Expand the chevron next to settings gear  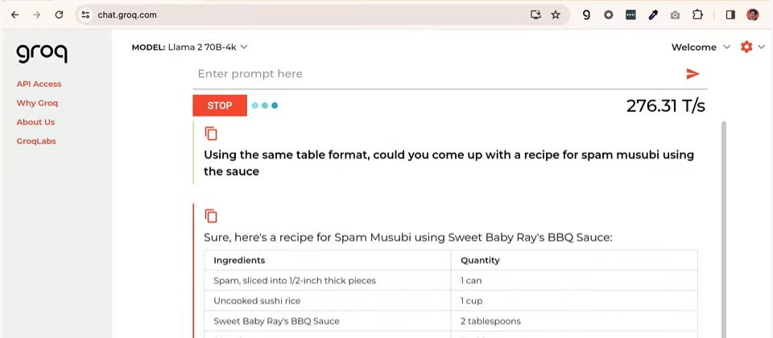[x=762, y=47]
